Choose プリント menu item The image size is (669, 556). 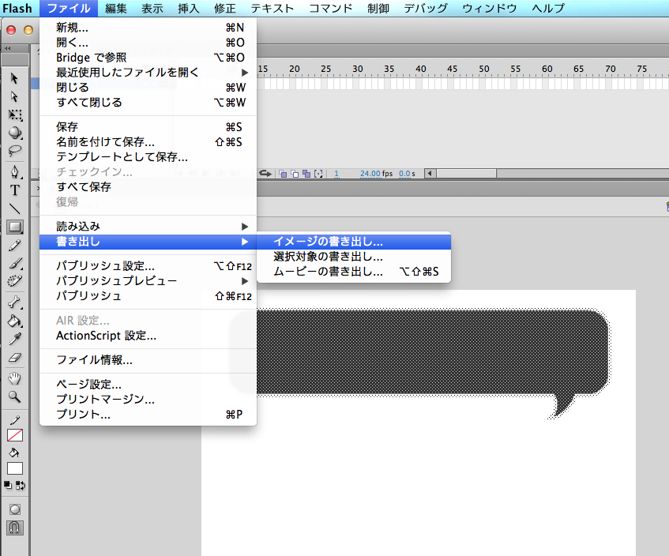coord(148,415)
